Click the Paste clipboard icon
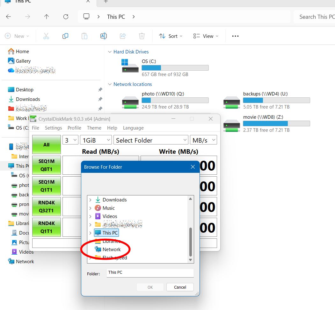Image resolution: width=335 pixels, height=310 pixels. pos(84,36)
